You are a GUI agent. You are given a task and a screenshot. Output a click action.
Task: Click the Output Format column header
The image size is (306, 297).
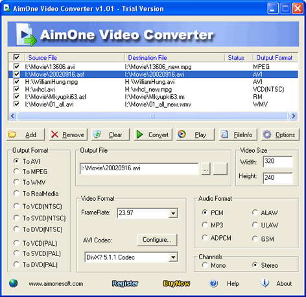276,58
